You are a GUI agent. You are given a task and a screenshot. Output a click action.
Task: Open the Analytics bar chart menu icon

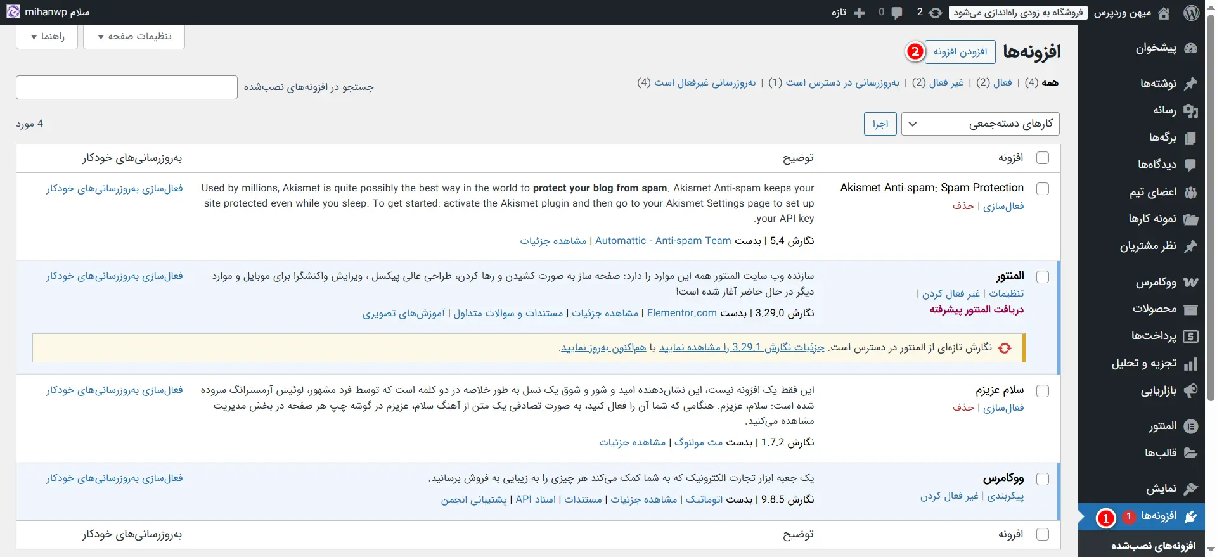point(1190,364)
